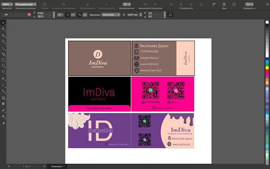The width and height of the screenshot is (270, 169).
Task: Select the Smart Fill tool
Action: (x=3, y=123)
